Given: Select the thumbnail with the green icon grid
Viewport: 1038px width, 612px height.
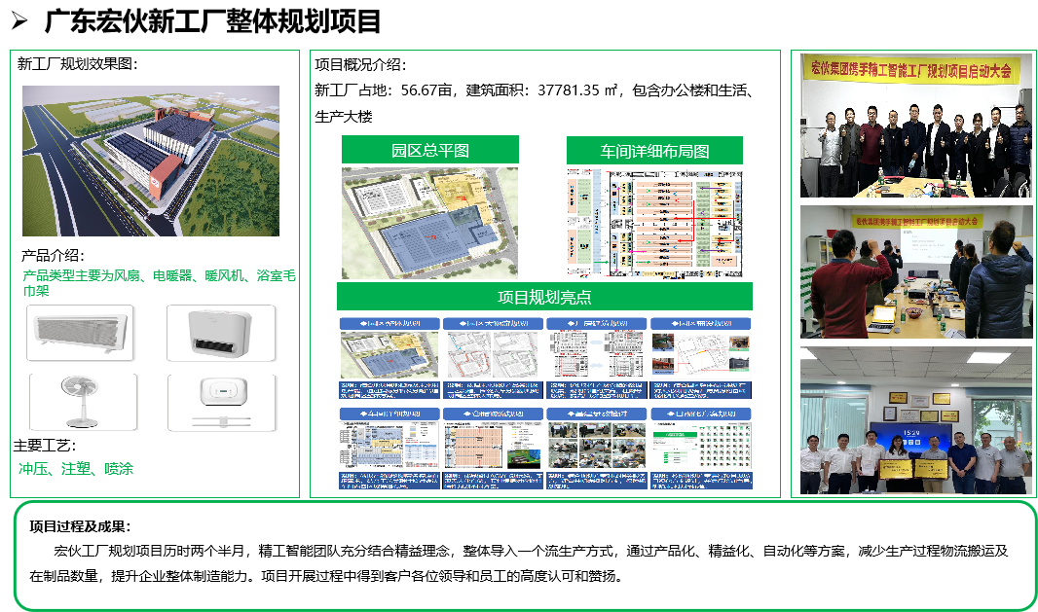Looking at the screenshot, I should click(701, 446).
